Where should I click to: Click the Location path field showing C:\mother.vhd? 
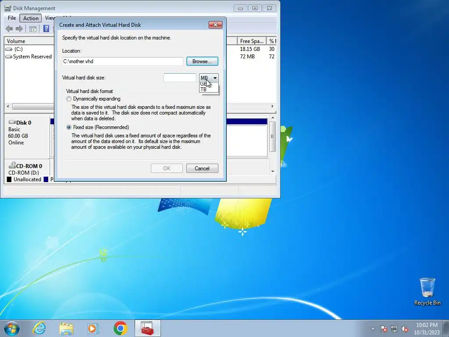(x=123, y=61)
